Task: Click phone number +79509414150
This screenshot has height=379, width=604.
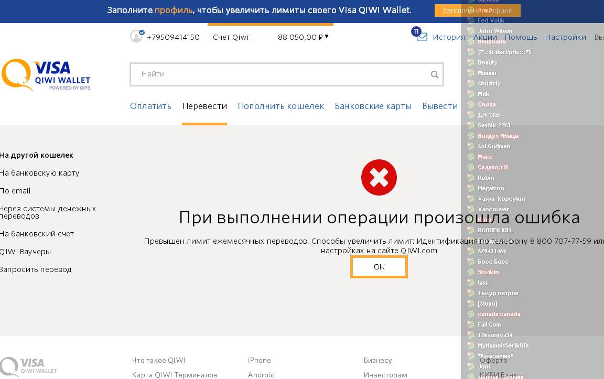Action: pos(173,37)
